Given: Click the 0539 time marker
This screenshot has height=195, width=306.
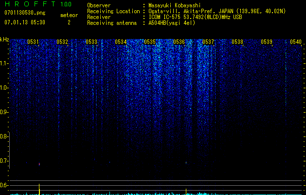Looking at the screenshot, I should 267,42.
